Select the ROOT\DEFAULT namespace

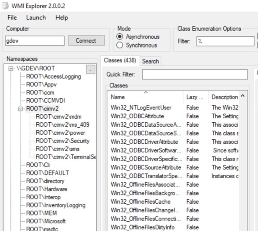point(48,173)
